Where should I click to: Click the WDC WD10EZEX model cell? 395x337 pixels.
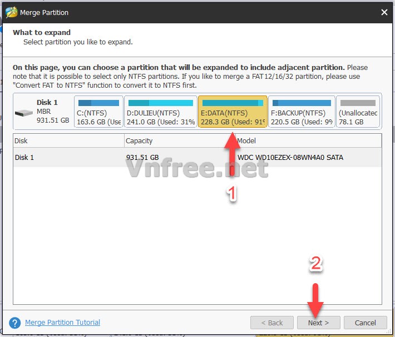(290, 158)
